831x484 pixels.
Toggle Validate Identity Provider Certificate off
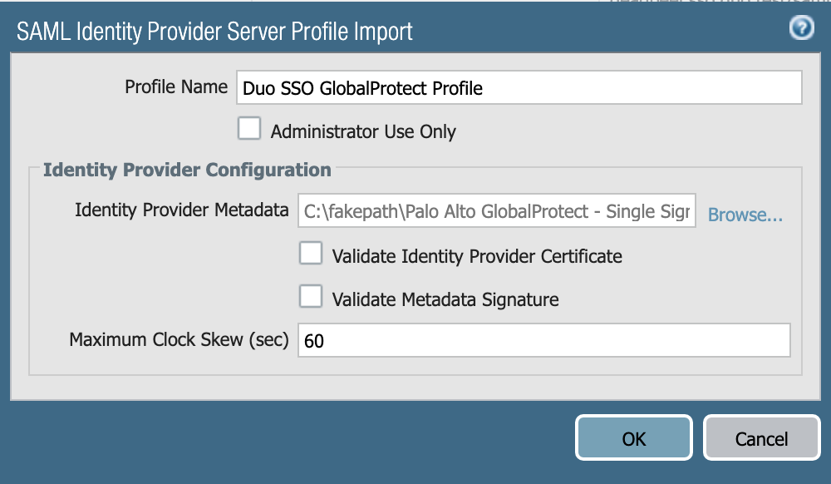pyautogui.click(x=310, y=253)
